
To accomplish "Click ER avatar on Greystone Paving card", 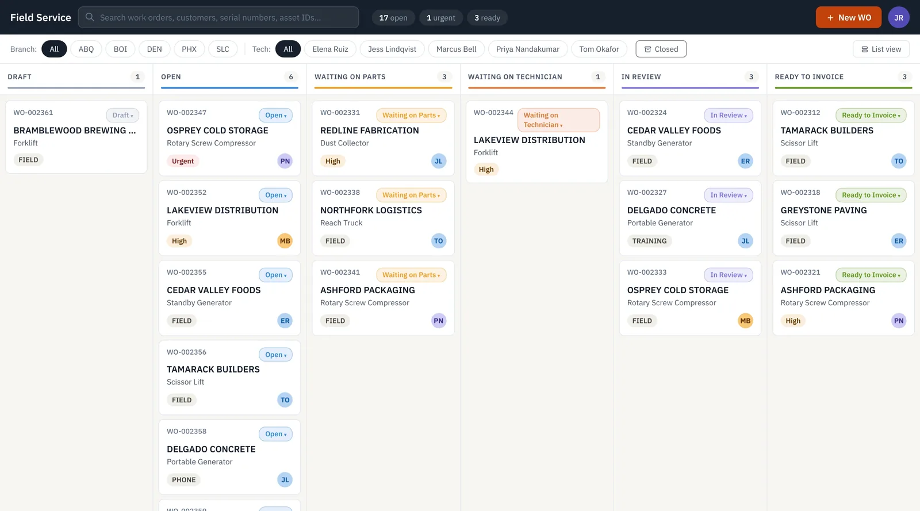I will (x=899, y=241).
